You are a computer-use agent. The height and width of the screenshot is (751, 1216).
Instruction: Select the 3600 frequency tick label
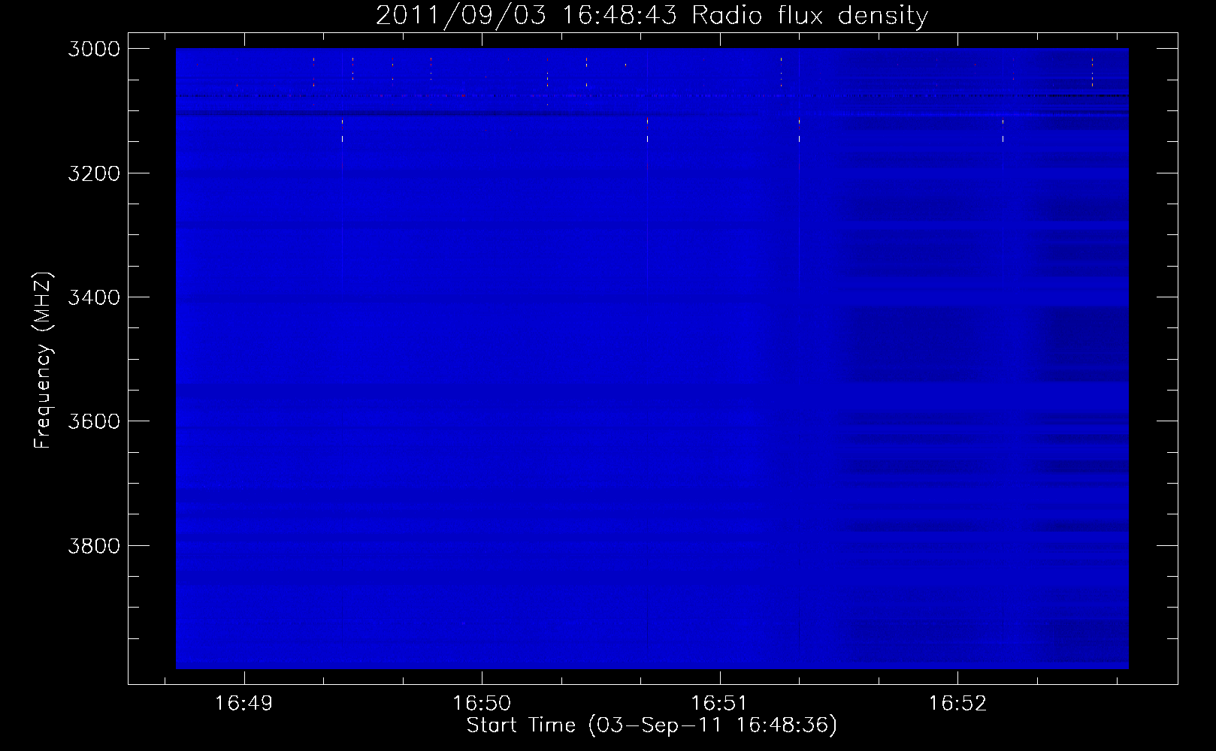[x=94, y=421]
